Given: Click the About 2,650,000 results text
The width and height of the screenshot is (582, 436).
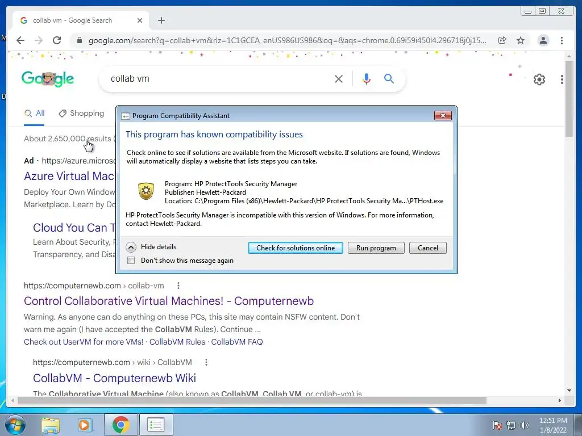Looking at the screenshot, I should [x=67, y=139].
